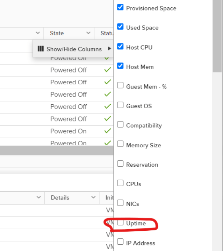Viewport: 223px width, 251px height.
Task: Click the Show/Hide Columns menu item
Action: click(x=74, y=49)
